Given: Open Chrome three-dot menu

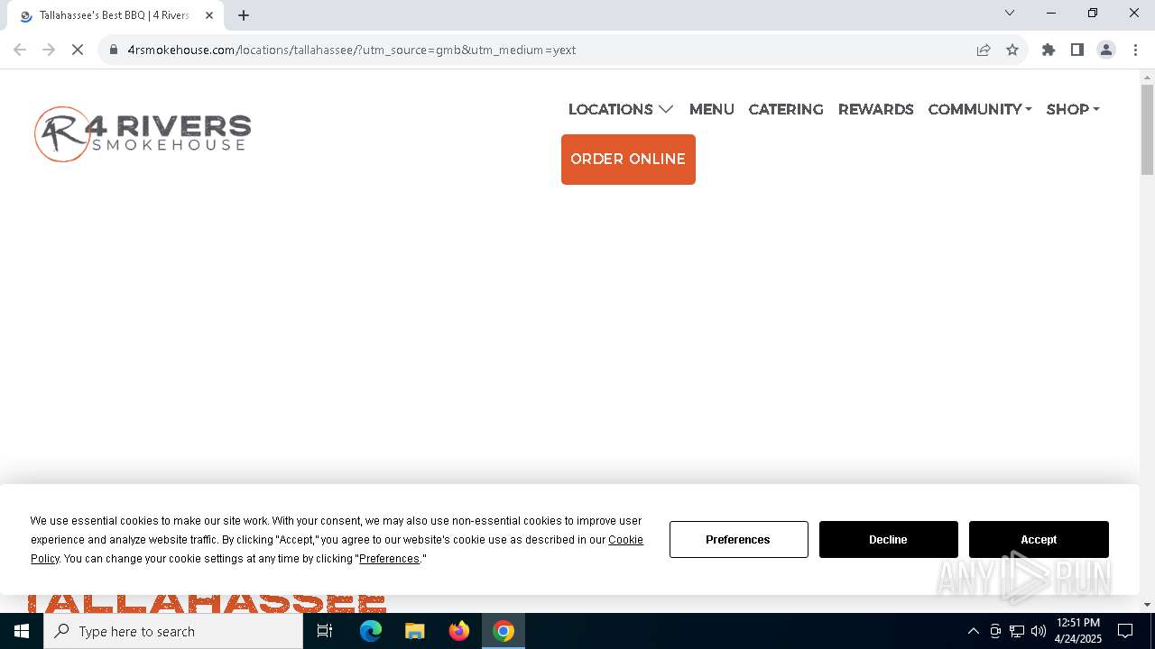Looking at the screenshot, I should coord(1135,50).
